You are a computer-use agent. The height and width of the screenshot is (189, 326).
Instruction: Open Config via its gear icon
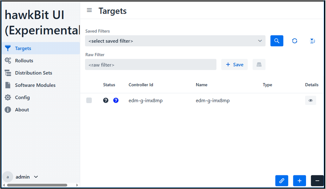[8, 97]
